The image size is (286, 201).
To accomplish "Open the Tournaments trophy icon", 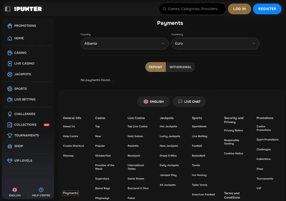I will [x=10, y=135].
